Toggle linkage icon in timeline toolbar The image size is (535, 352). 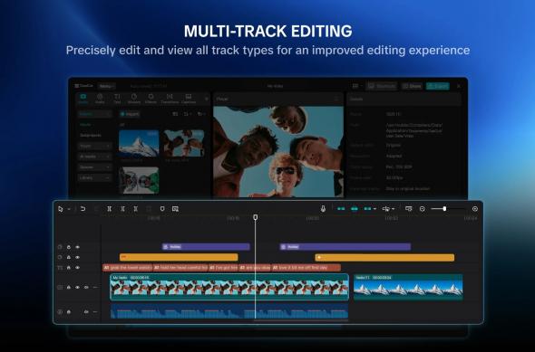click(x=367, y=209)
